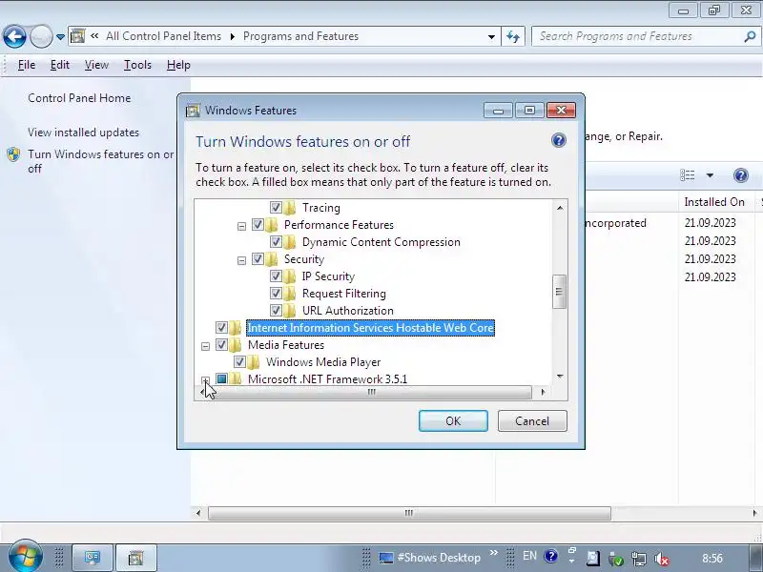The image size is (763, 572).
Task: Click the Shows Desktop toolbar item
Action: 430,558
